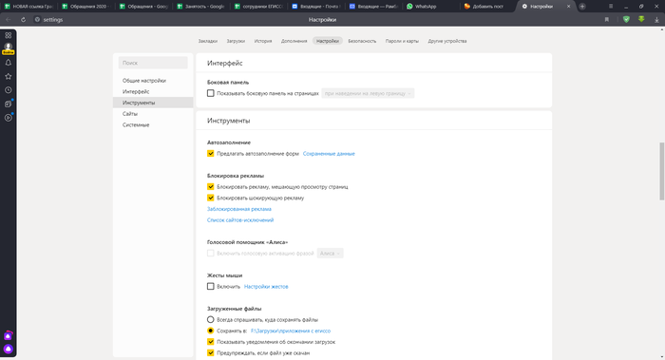Screen dimensions: 665x360
Task: Uncheck form autofill suggestion checkbox
Action: click(x=210, y=154)
